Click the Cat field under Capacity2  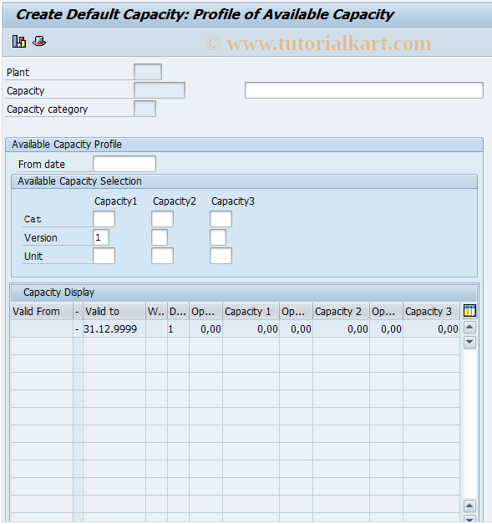tap(162, 219)
